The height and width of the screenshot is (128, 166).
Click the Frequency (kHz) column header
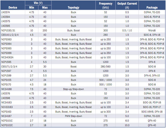pyautogui.click(x=105, y=6)
